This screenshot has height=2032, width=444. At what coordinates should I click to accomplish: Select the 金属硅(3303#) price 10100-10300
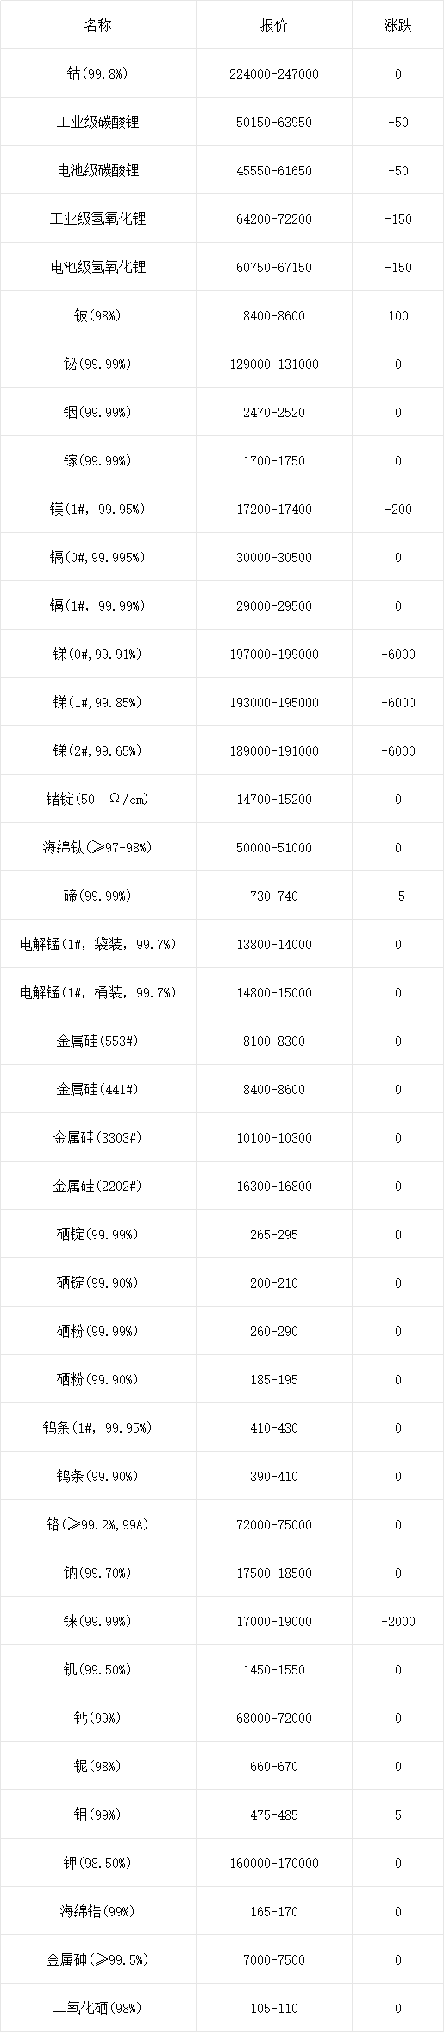(x=274, y=1137)
